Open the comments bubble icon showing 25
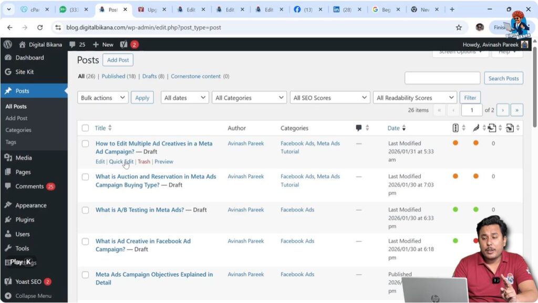The width and height of the screenshot is (538, 303). coord(73,44)
